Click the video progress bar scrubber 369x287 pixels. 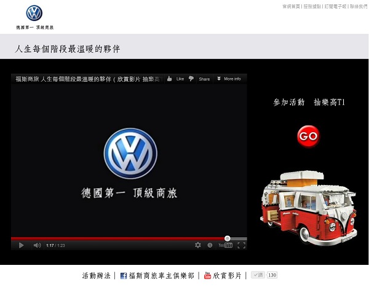228,238
